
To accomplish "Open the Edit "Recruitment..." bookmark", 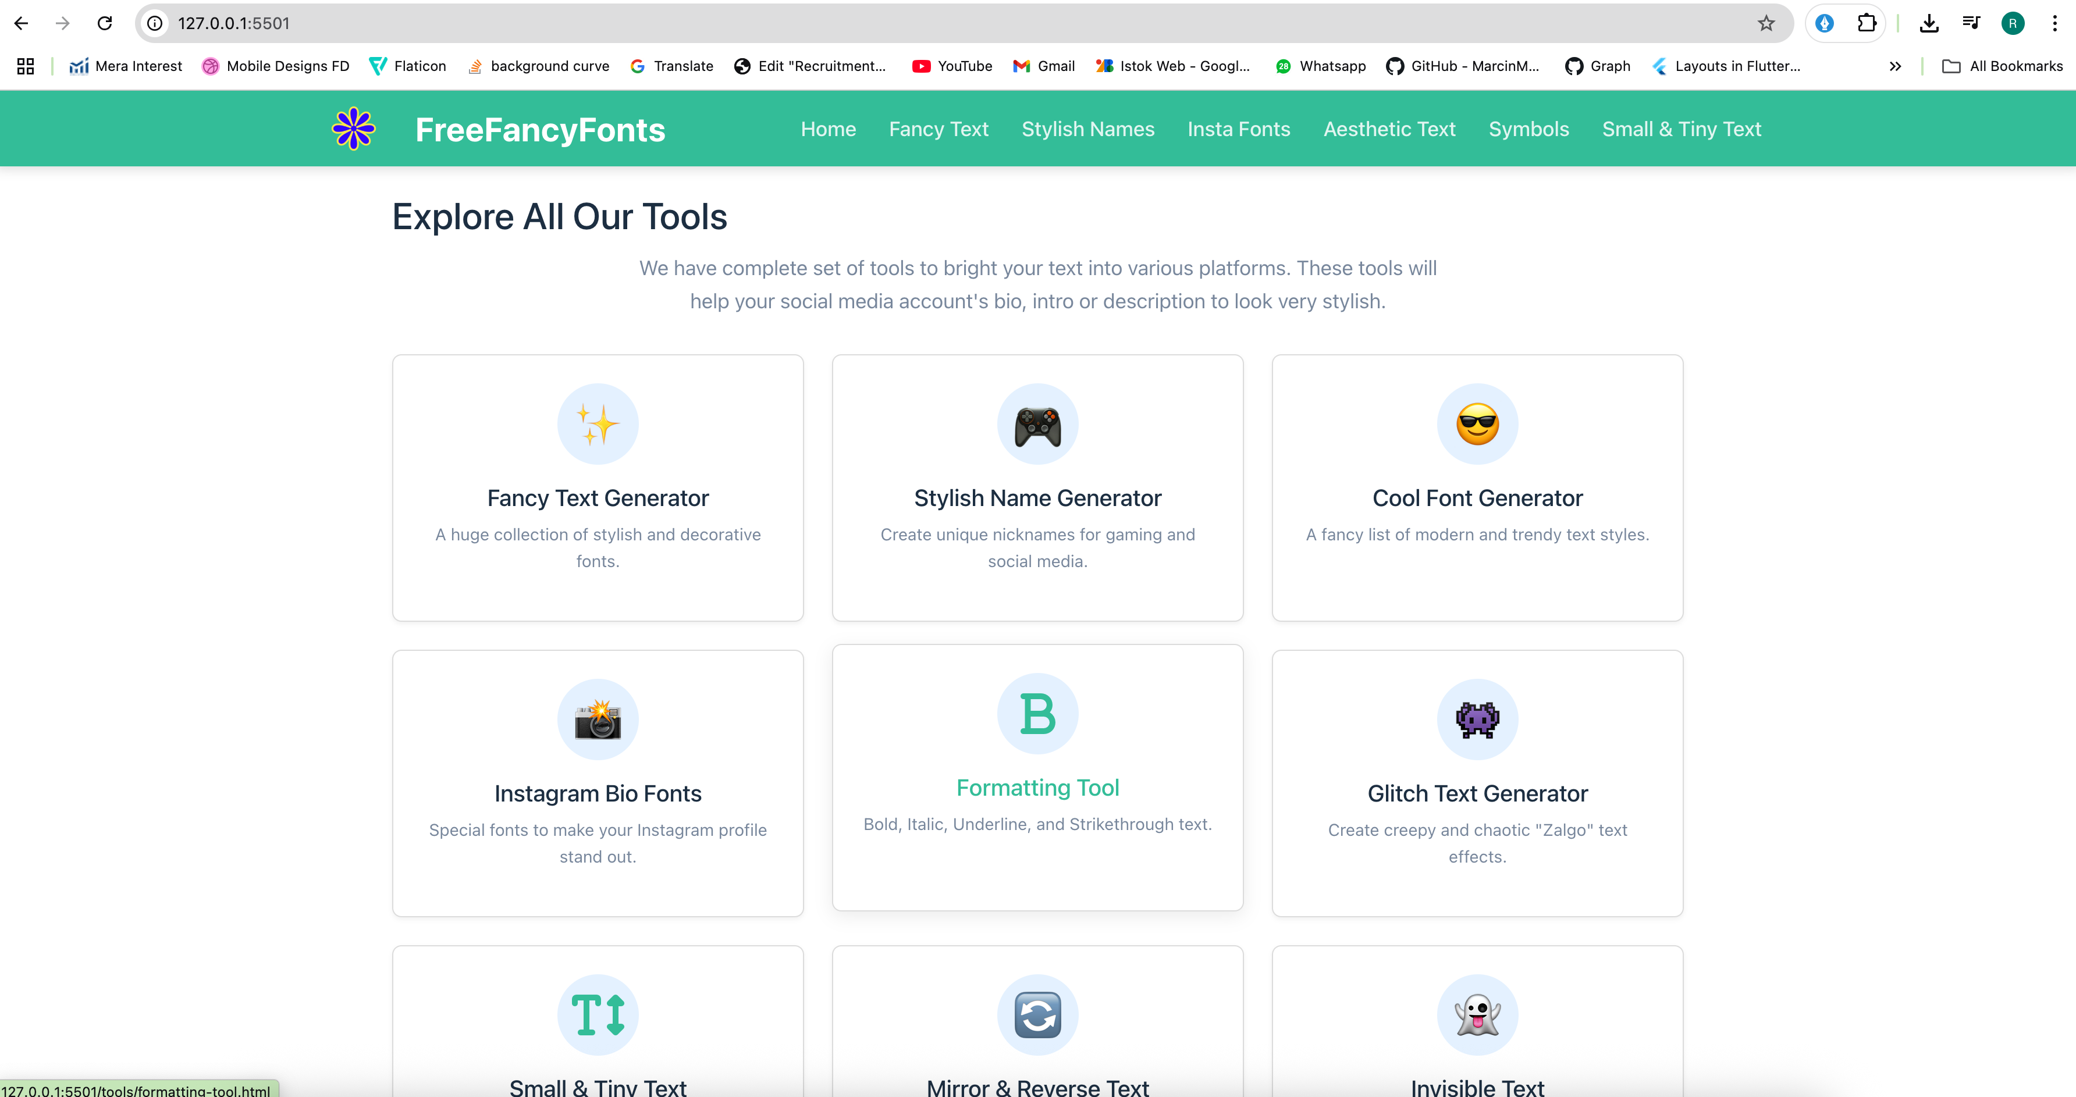I will pos(810,66).
